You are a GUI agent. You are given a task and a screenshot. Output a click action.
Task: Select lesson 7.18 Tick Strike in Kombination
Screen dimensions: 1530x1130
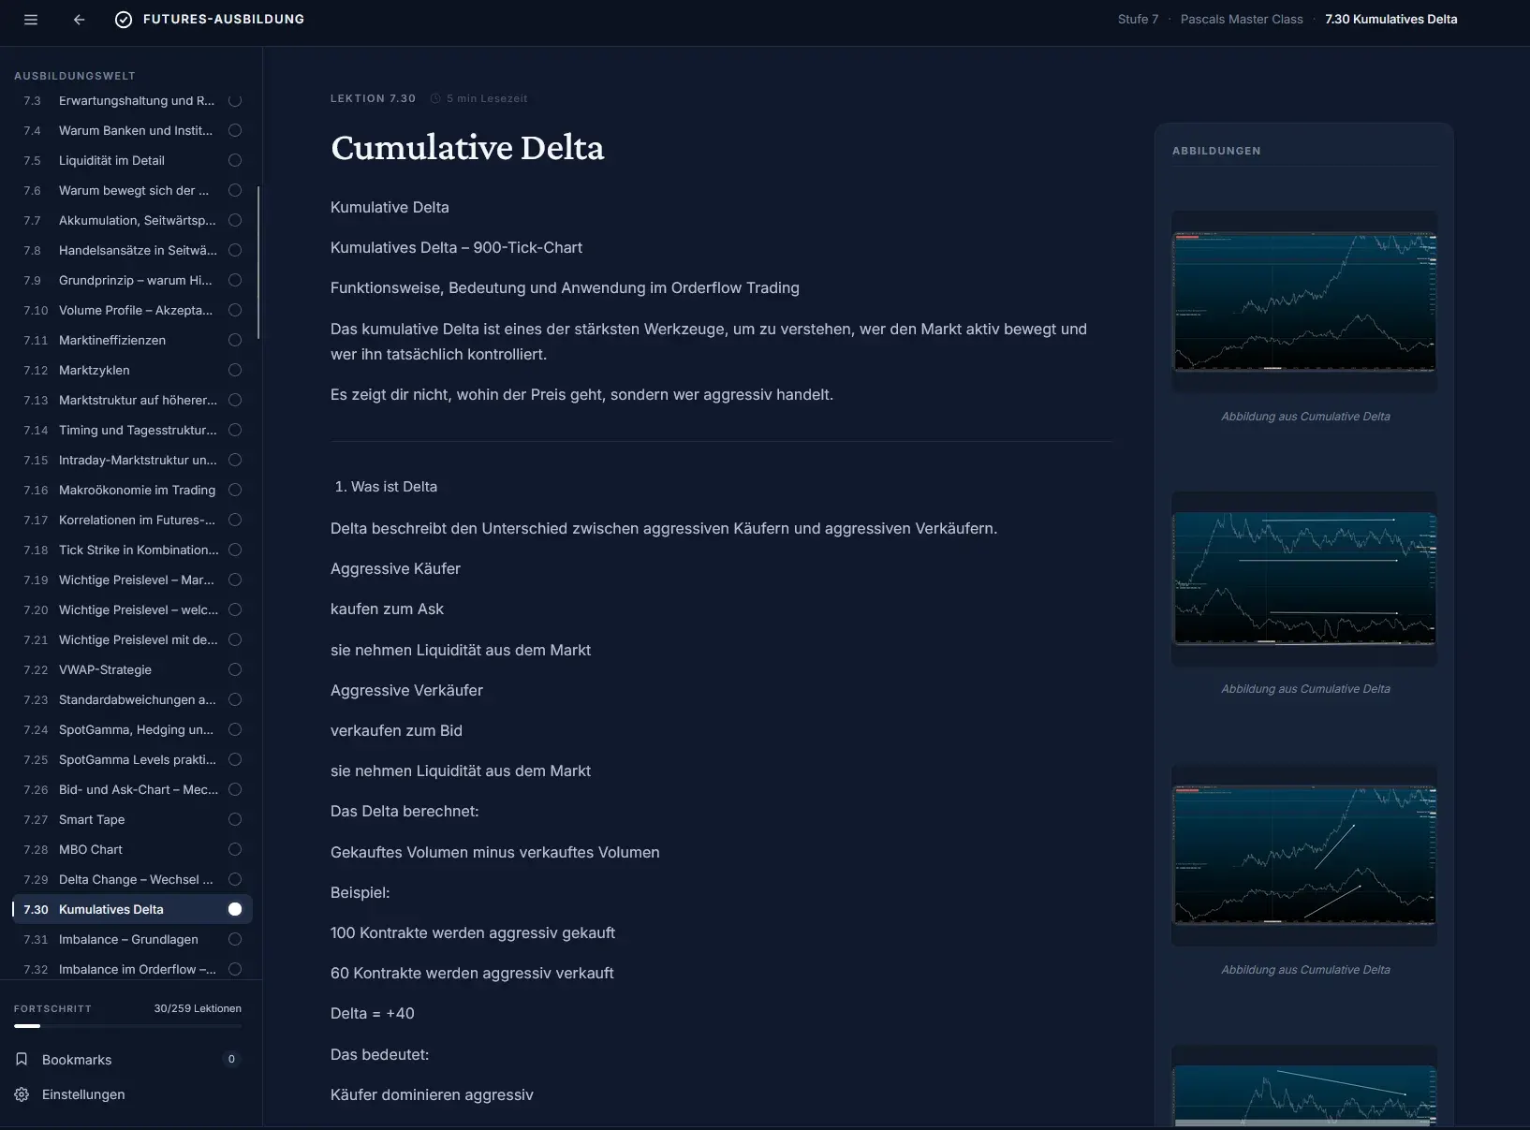coord(132,550)
